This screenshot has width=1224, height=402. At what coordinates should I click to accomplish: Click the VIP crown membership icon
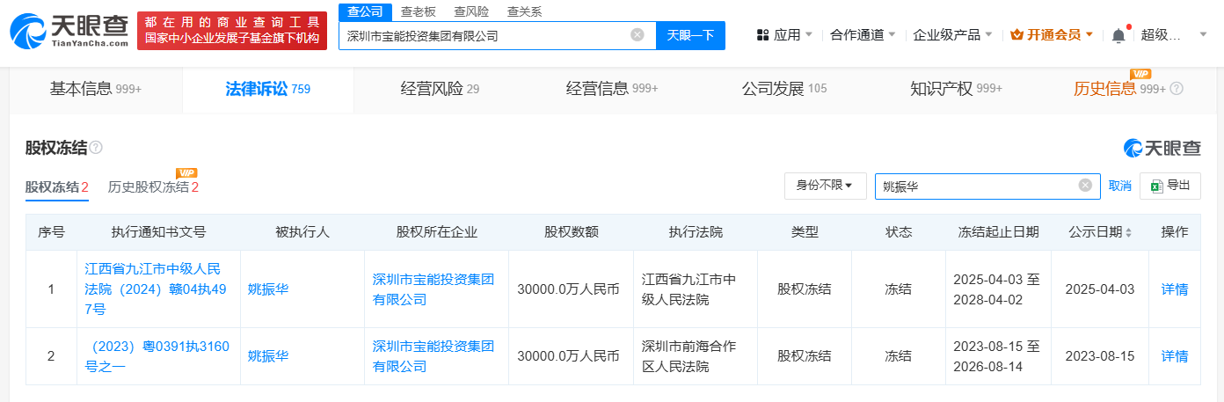tap(1017, 35)
